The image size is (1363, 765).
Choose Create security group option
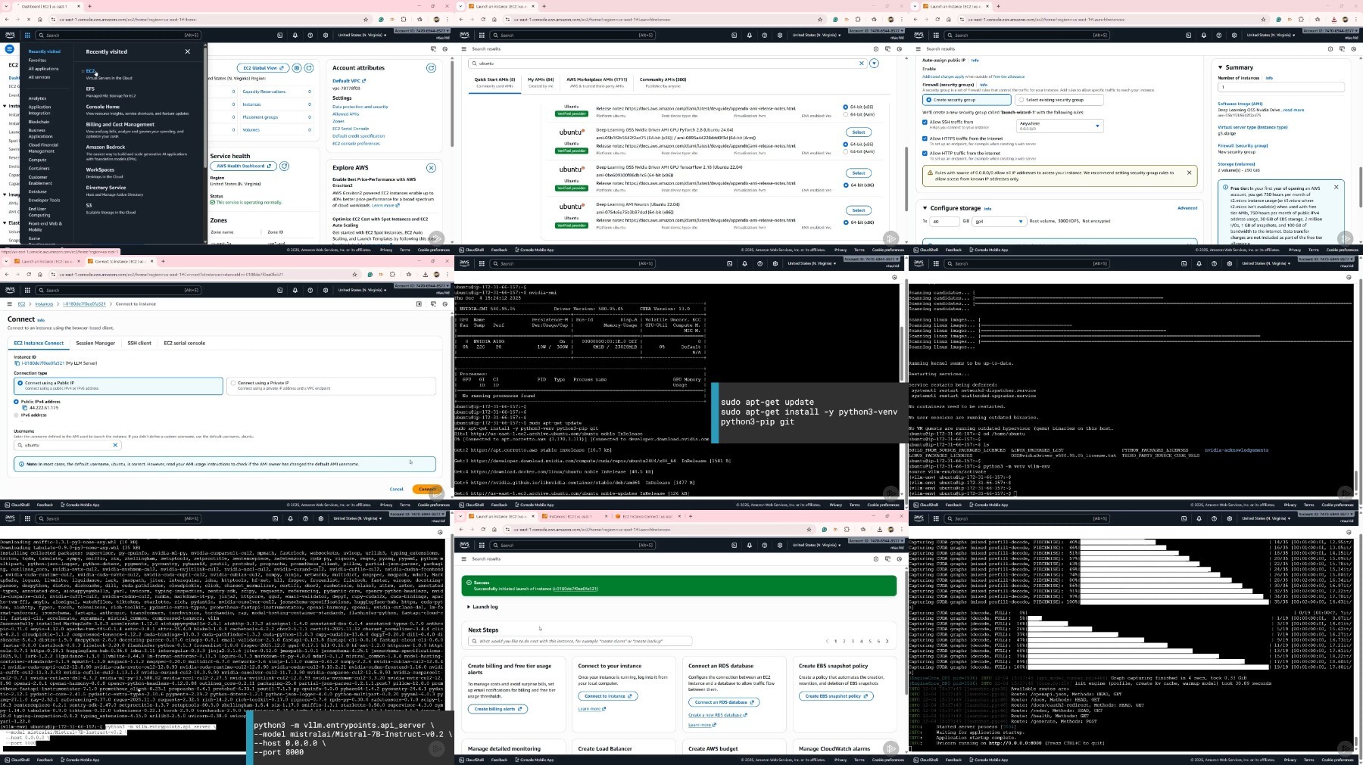pos(967,100)
